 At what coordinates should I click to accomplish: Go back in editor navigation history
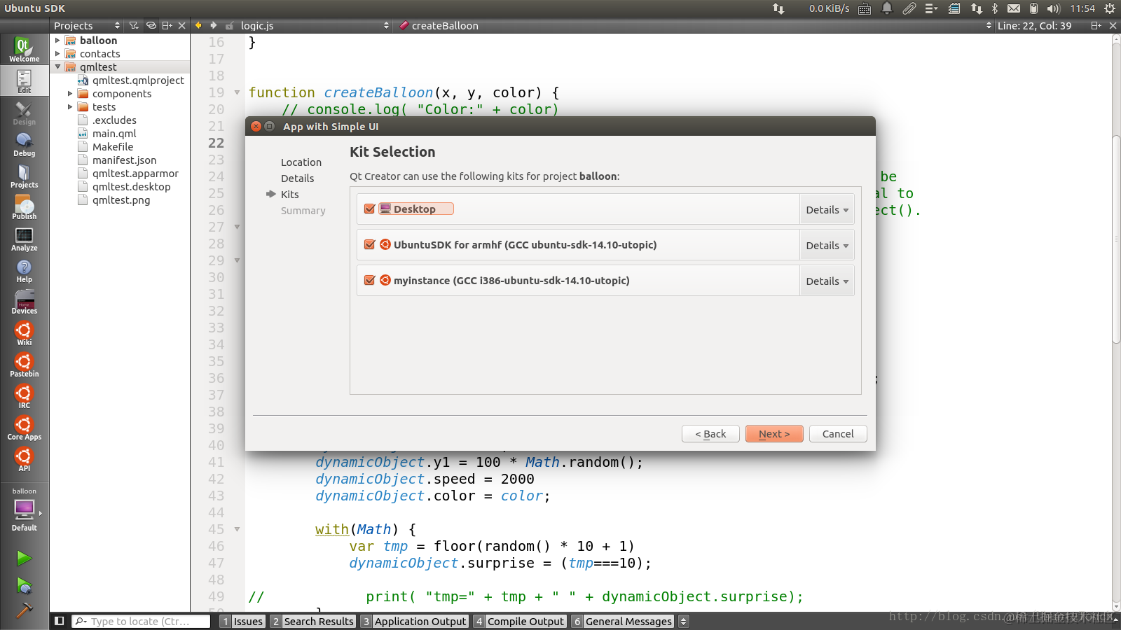[198, 25]
